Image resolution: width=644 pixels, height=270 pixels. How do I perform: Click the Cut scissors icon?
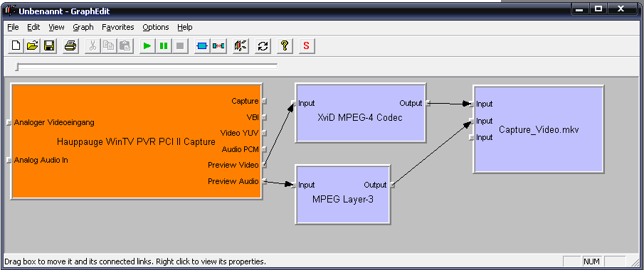click(x=93, y=45)
